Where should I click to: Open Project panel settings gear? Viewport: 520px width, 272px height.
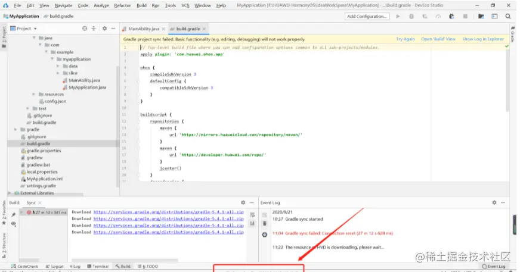104,29
